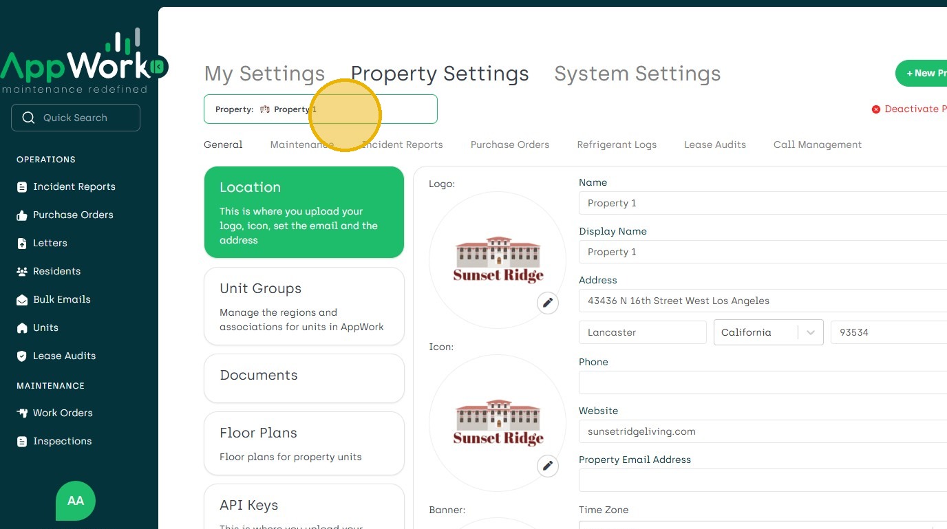Click the Bulk Emails envelope icon
The image size is (947, 529).
pyautogui.click(x=22, y=300)
